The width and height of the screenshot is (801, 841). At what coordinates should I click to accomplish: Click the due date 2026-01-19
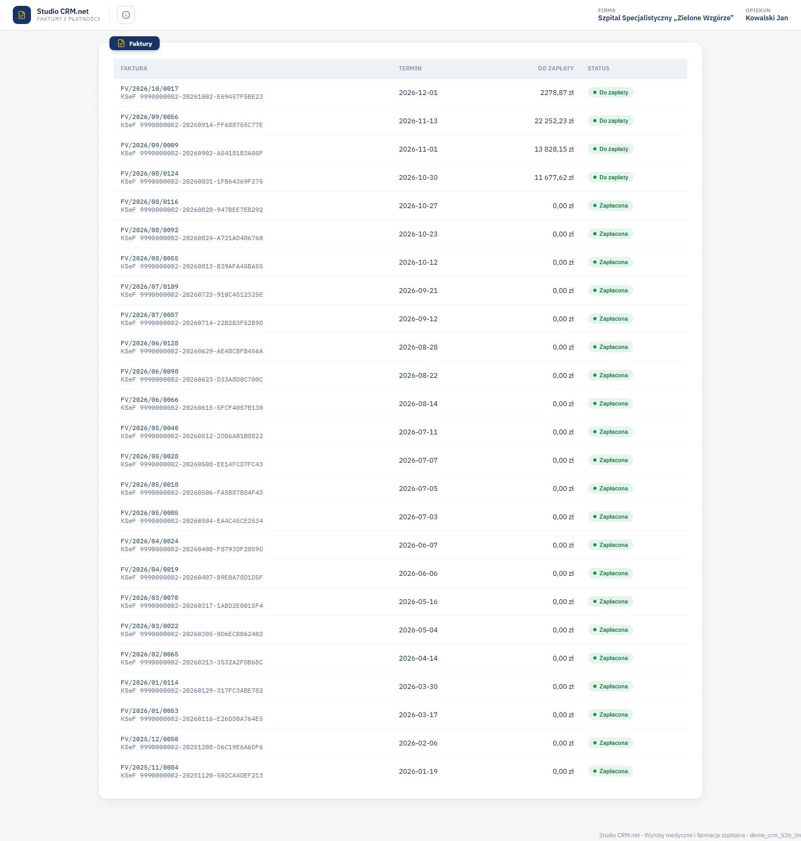(x=418, y=771)
